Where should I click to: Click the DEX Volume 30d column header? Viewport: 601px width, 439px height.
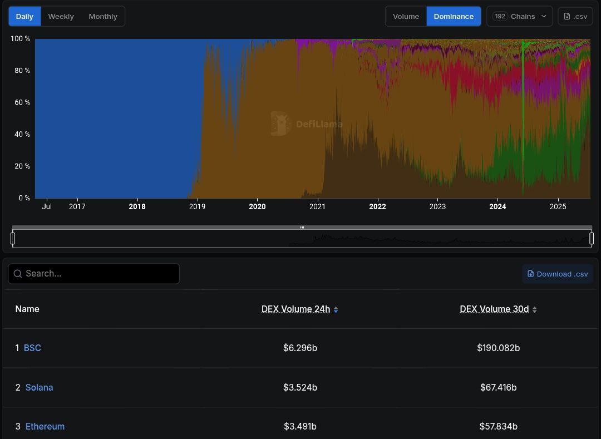point(494,309)
